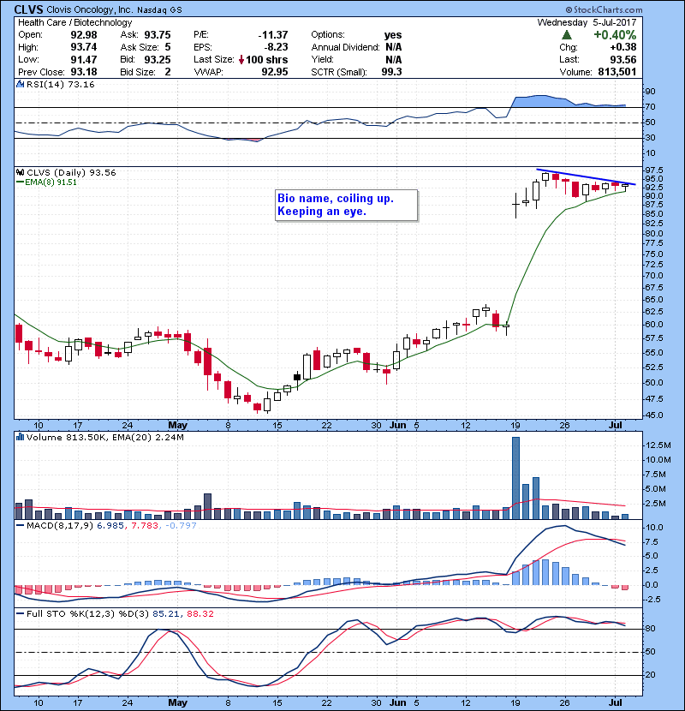The height and width of the screenshot is (711, 685).
Task: Click the green up triangle beside +0.40%
Action: 566,35
